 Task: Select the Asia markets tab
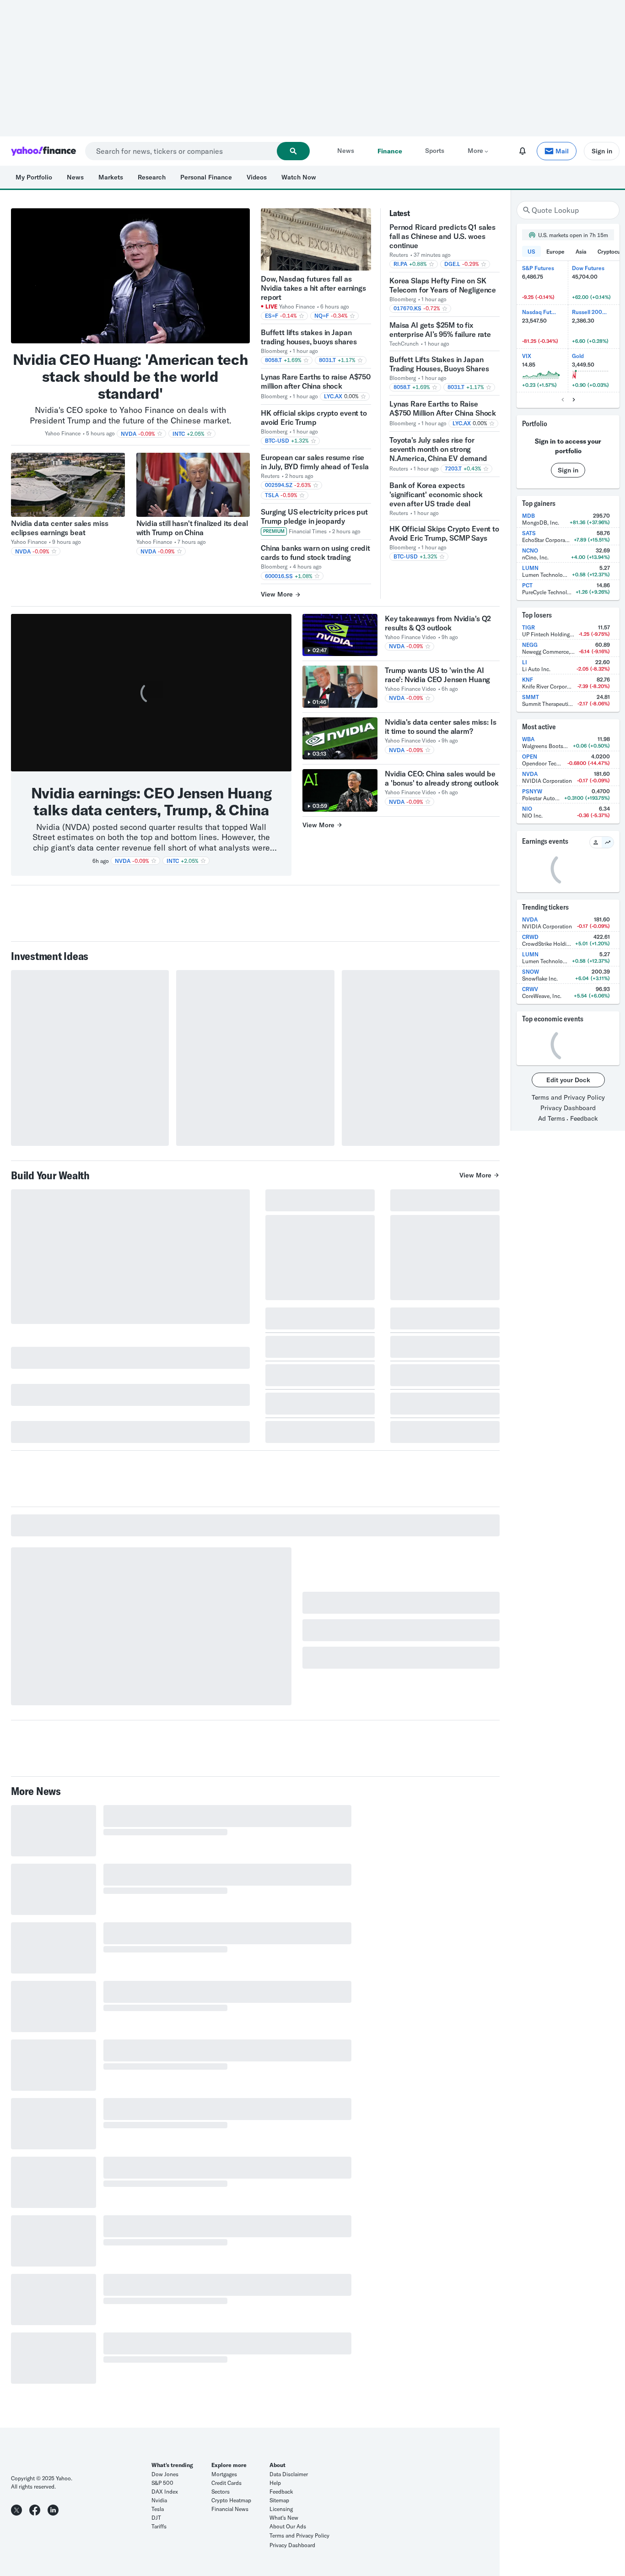[x=581, y=252]
